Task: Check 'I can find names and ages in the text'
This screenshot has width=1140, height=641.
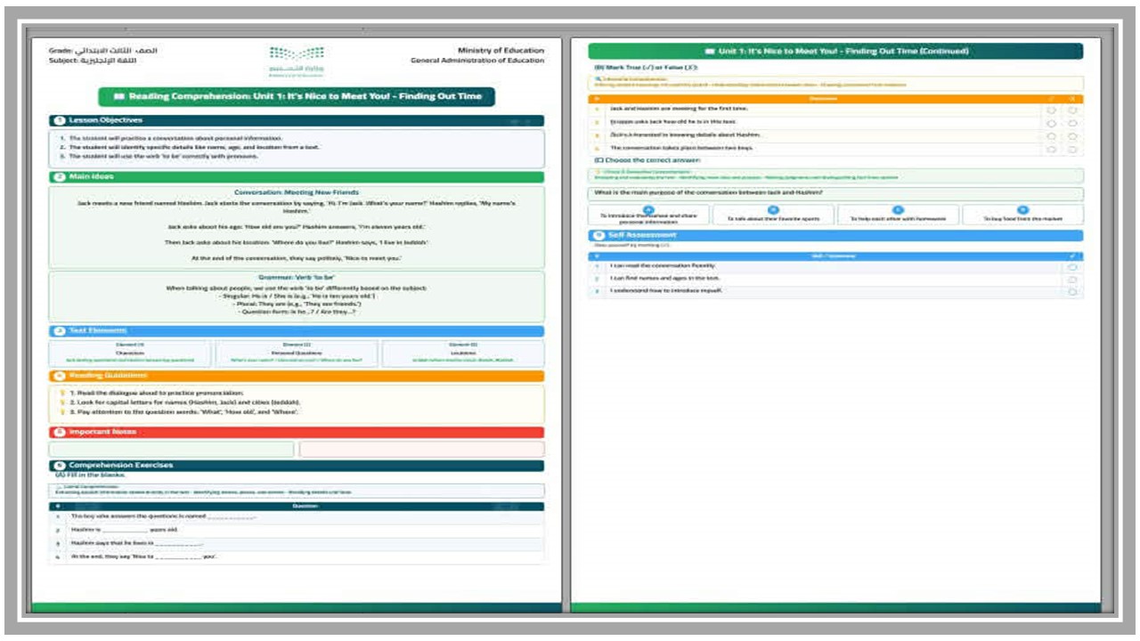Action: (1072, 279)
